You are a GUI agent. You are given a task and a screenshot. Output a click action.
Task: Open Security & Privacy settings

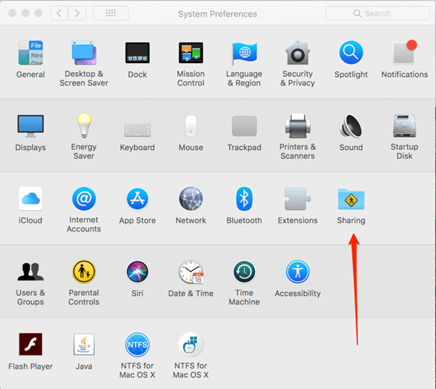(298, 53)
